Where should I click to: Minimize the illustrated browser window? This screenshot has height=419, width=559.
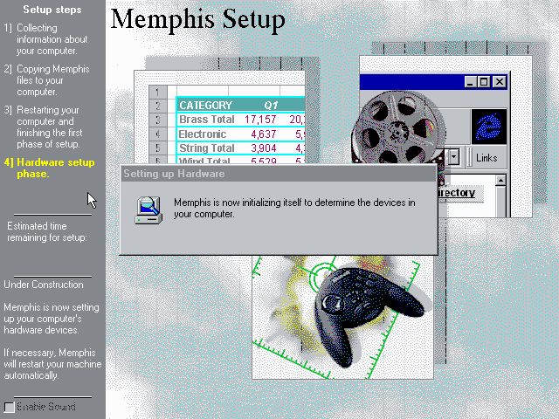pos(470,82)
